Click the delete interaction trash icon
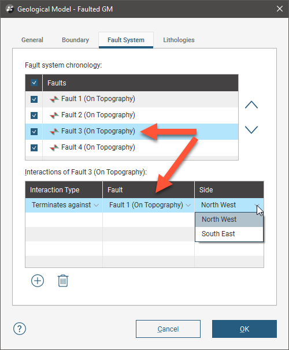 pos(63,281)
